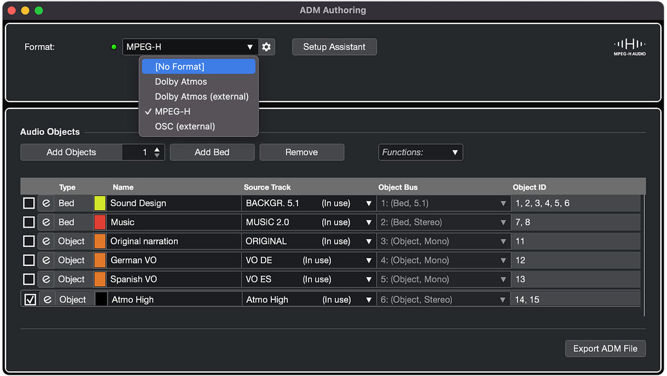Select the checked MPEG-H menu entry
This screenshot has width=667, height=376.
click(198, 112)
